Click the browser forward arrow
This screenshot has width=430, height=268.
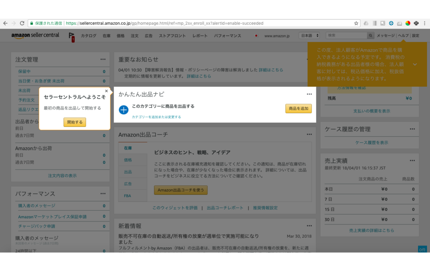pos(14,23)
